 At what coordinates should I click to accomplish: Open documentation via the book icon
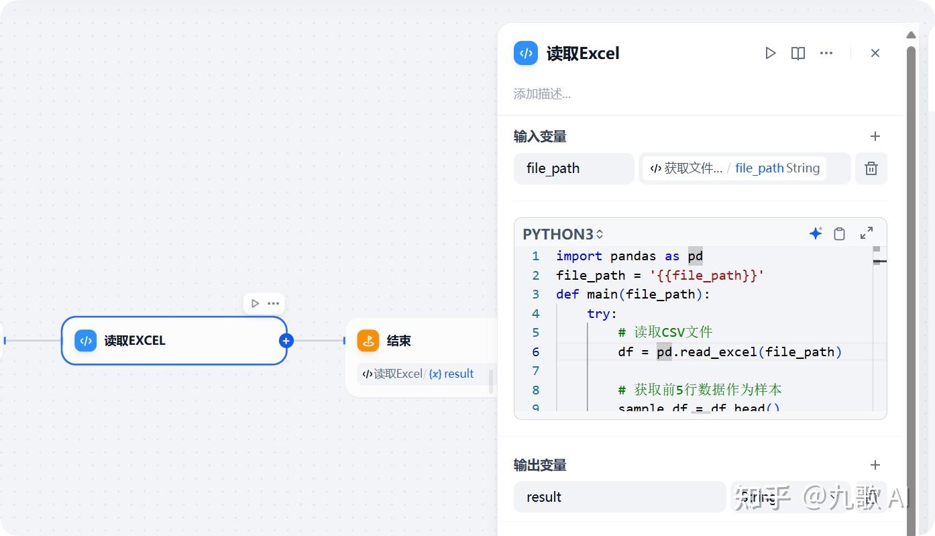coord(797,53)
